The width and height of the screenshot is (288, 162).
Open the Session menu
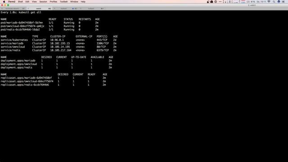click(x=43, y=2)
